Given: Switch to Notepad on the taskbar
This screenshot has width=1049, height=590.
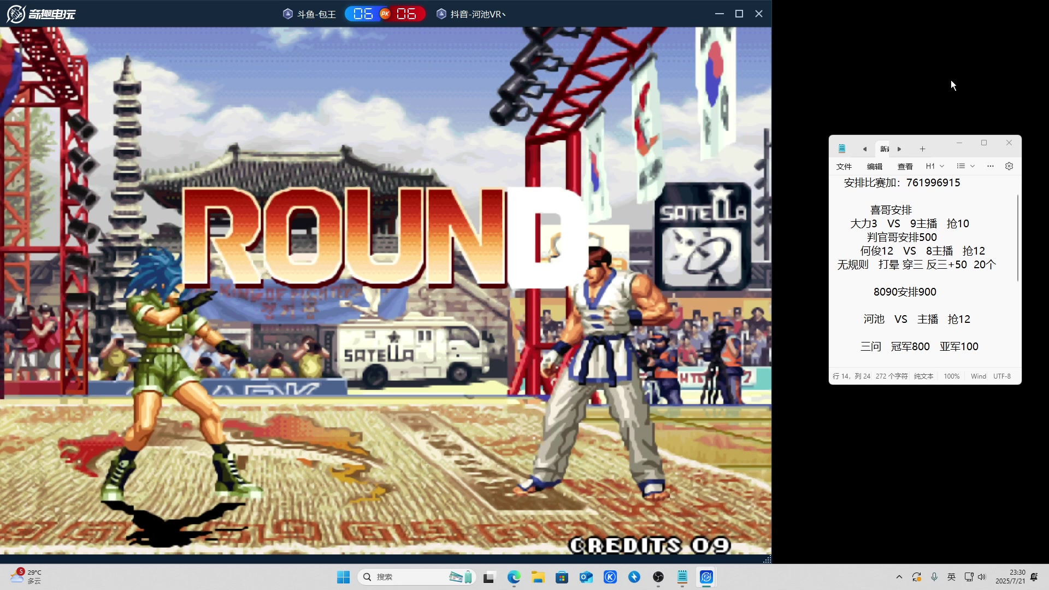Looking at the screenshot, I should pos(682,577).
